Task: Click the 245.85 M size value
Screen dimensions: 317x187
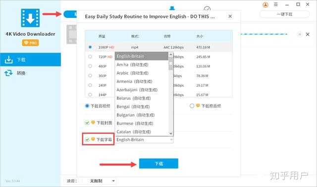Action: [203, 57]
